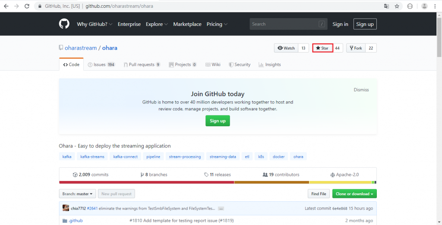The image size is (442, 225).
Task: Click the yellow segment of language bar
Action: tap(340, 182)
